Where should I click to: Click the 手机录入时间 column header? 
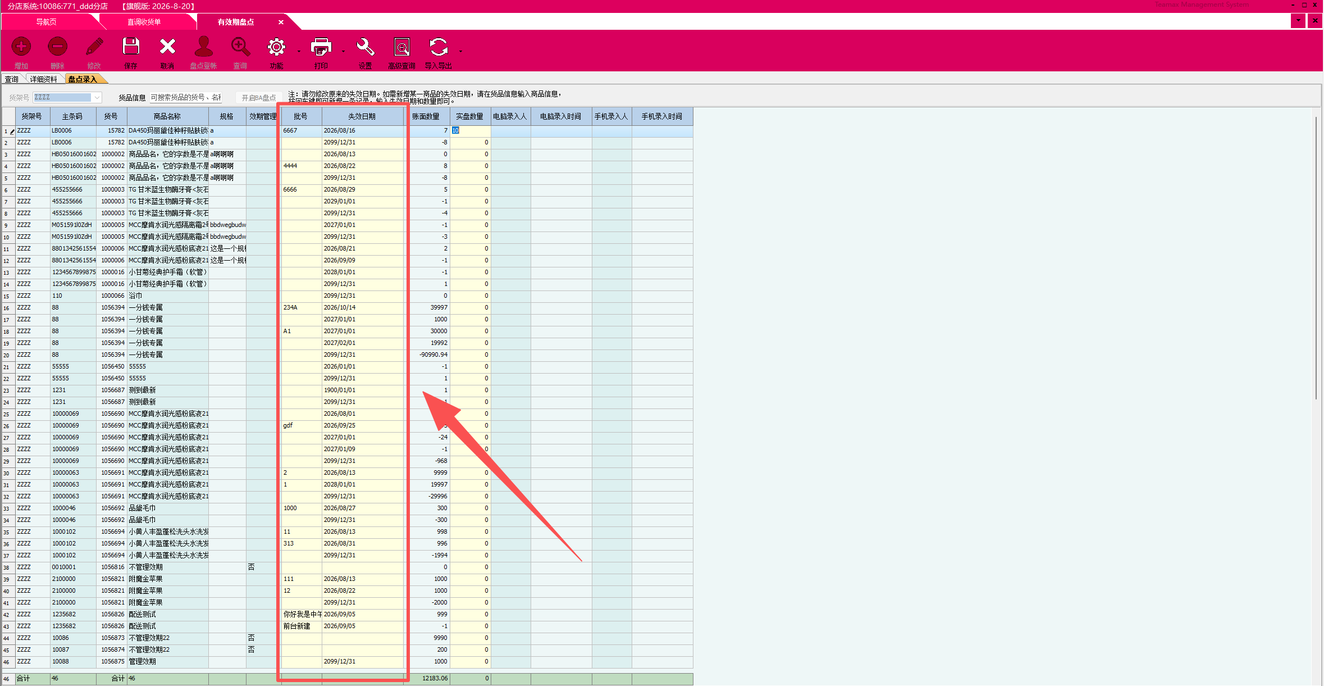coord(662,116)
